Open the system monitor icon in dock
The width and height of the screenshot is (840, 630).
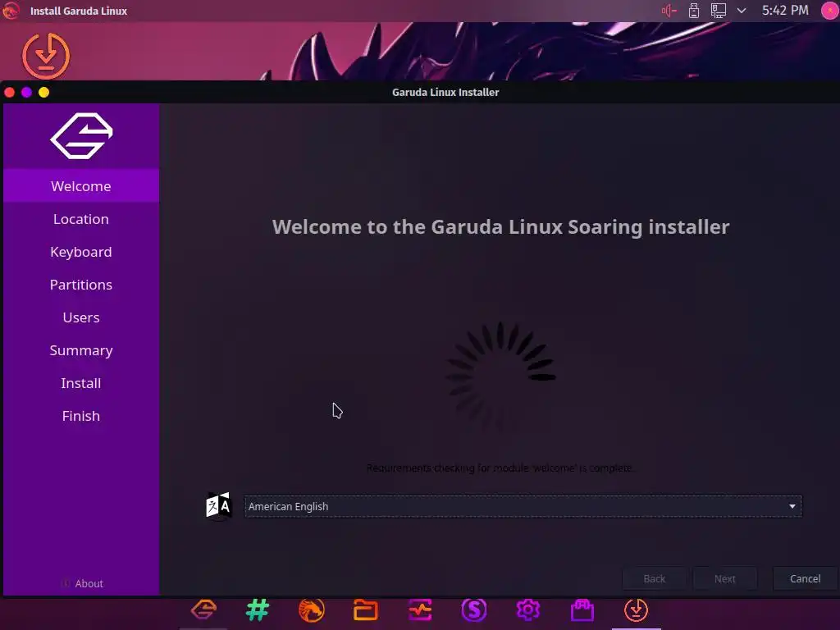click(420, 609)
